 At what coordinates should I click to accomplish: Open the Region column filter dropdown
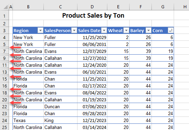pyautogui.click(x=40, y=30)
